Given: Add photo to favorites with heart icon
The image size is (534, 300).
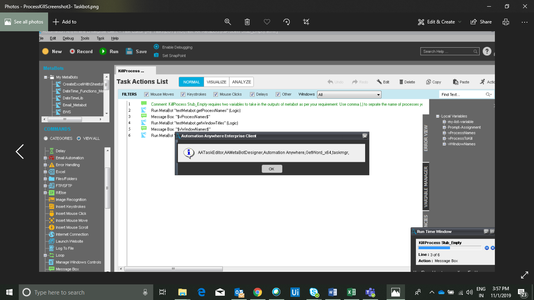Looking at the screenshot, I should [x=267, y=22].
